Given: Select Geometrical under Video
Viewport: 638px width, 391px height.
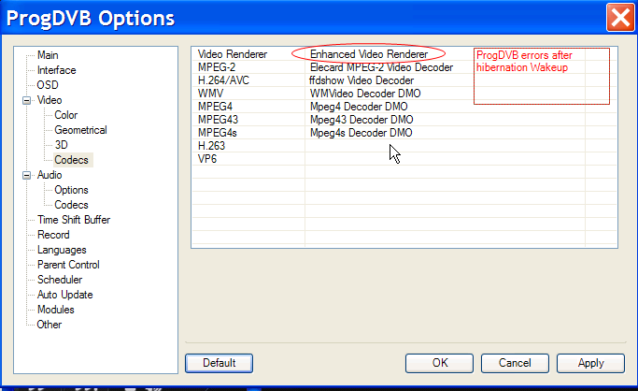Looking at the screenshot, I should point(80,130).
